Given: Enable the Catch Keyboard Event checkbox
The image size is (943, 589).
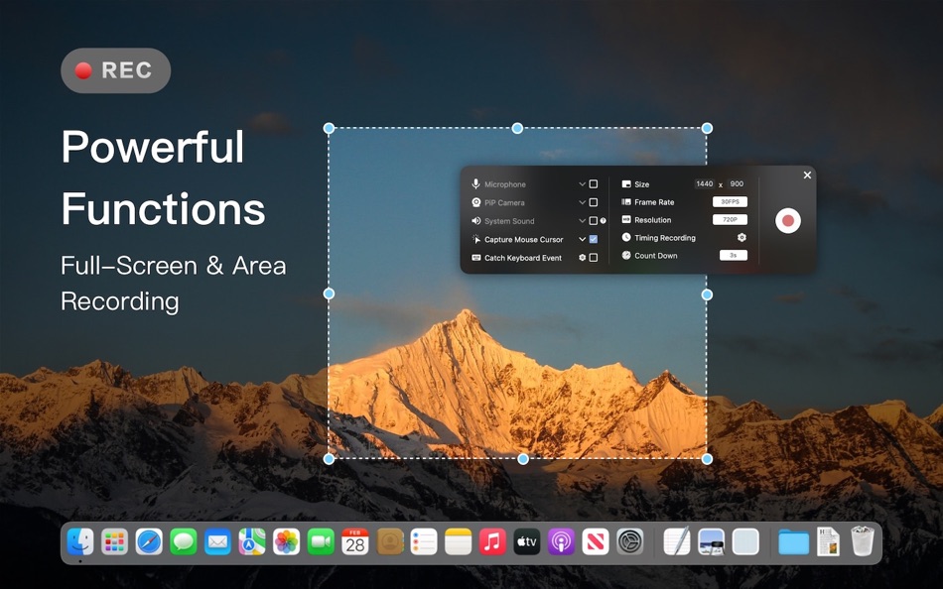Looking at the screenshot, I should click(x=593, y=257).
